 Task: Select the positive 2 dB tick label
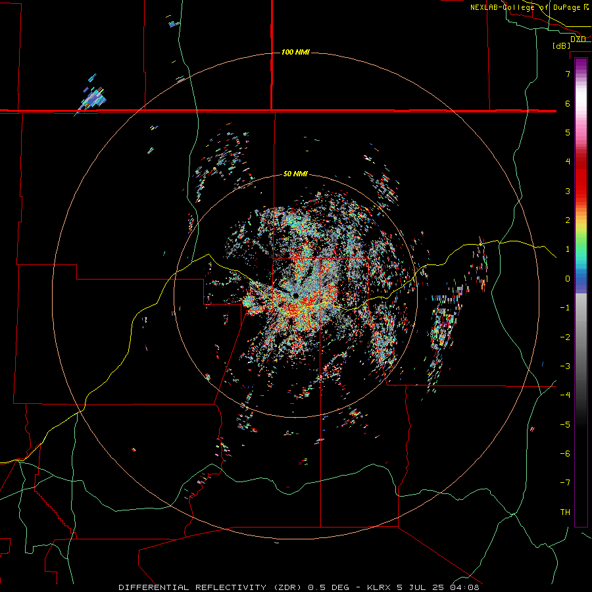click(x=568, y=220)
